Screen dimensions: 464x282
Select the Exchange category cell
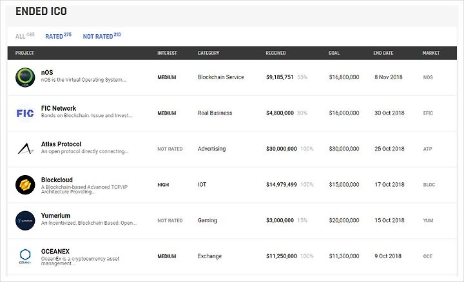point(209,256)
